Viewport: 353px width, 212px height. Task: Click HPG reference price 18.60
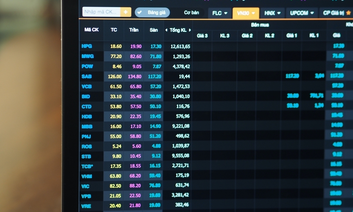click(x=116, y=46)
